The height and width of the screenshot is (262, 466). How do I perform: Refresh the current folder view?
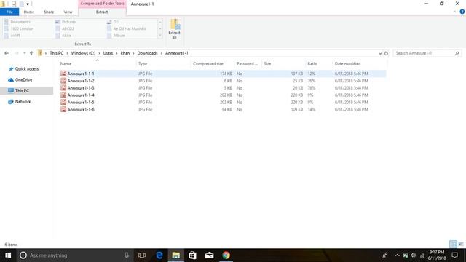click(386, 53)
